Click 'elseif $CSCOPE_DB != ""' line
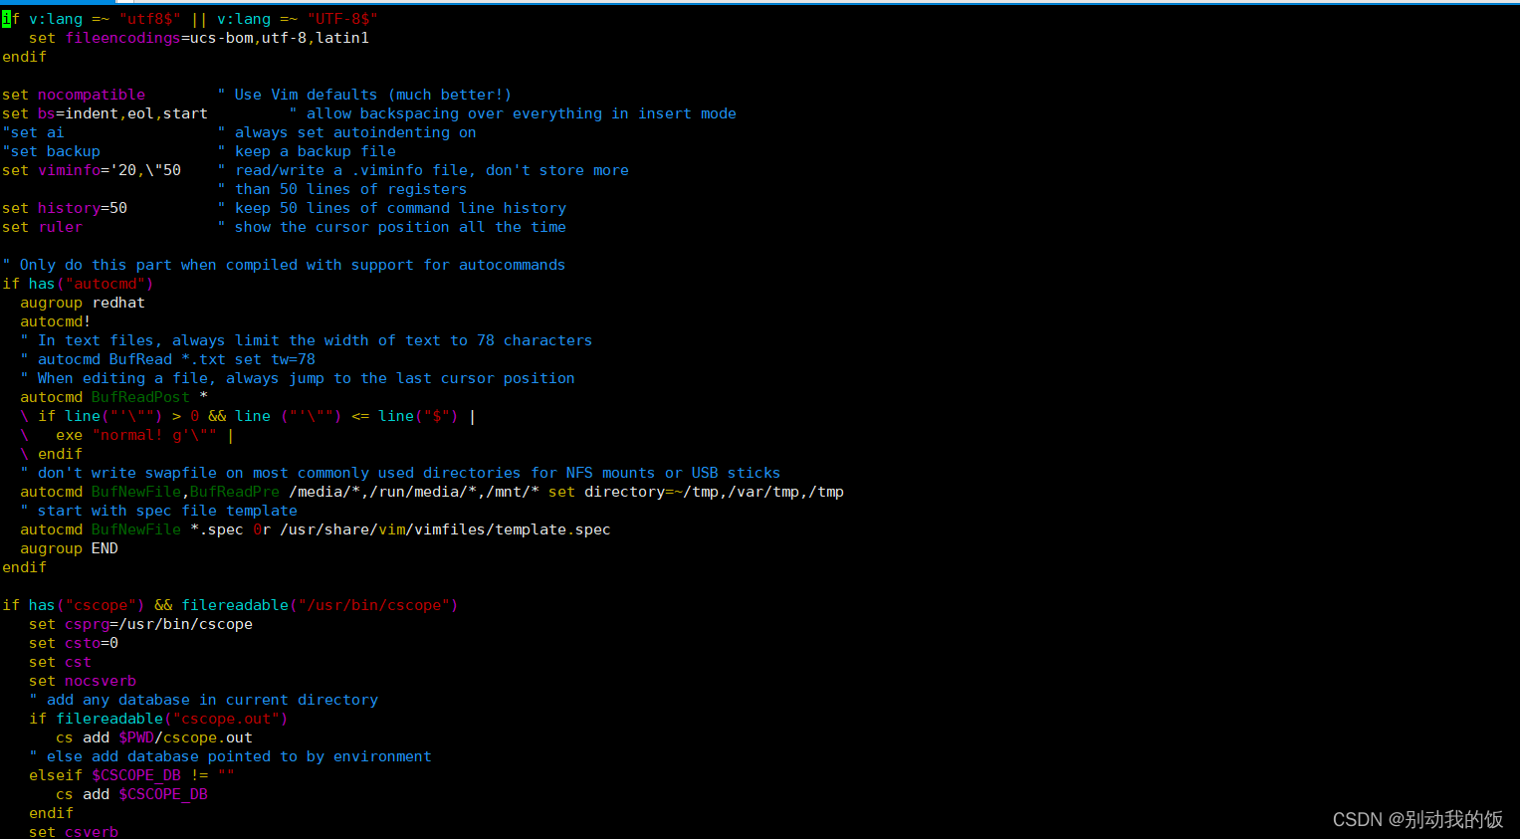Viewport: 1520px width, 839px height. tap(131, 775)
